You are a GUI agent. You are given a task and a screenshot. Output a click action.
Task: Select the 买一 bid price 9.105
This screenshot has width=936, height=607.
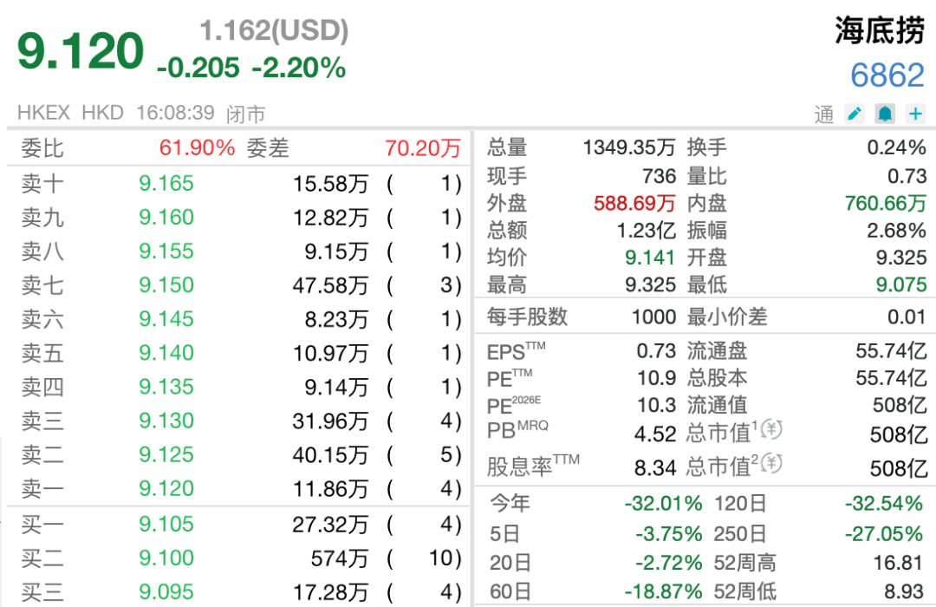(166, 524)
